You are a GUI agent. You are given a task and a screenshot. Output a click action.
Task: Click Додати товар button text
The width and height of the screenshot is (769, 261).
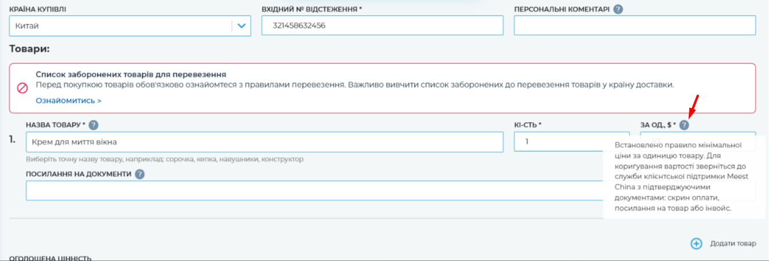pyautogui.click(x=733, y=244)
